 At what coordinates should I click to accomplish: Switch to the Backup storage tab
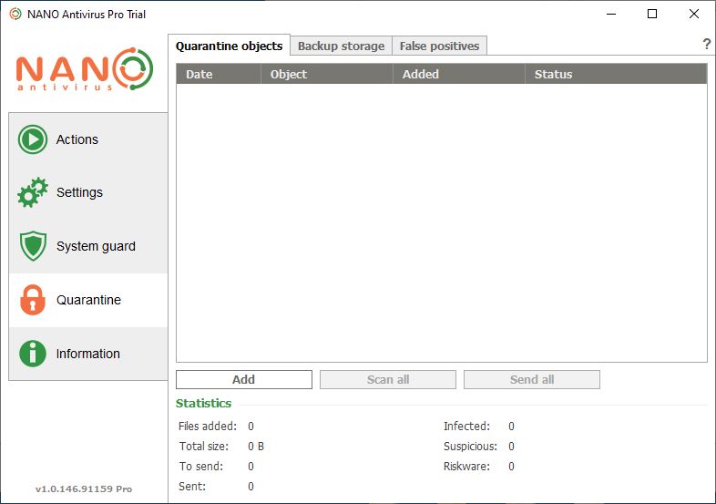coord(341,46)
